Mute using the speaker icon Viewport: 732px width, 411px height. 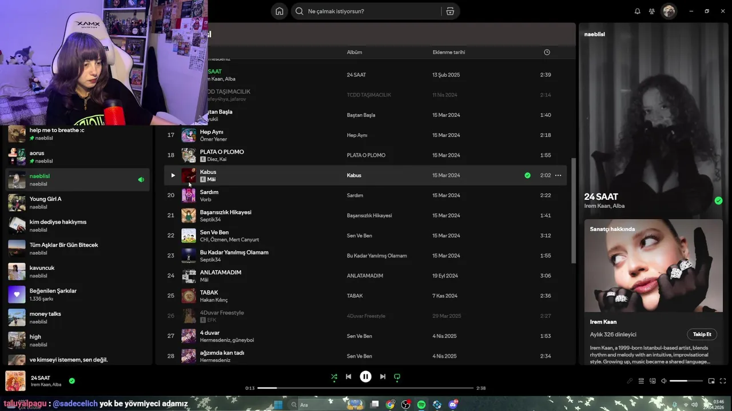click(663, 381)
